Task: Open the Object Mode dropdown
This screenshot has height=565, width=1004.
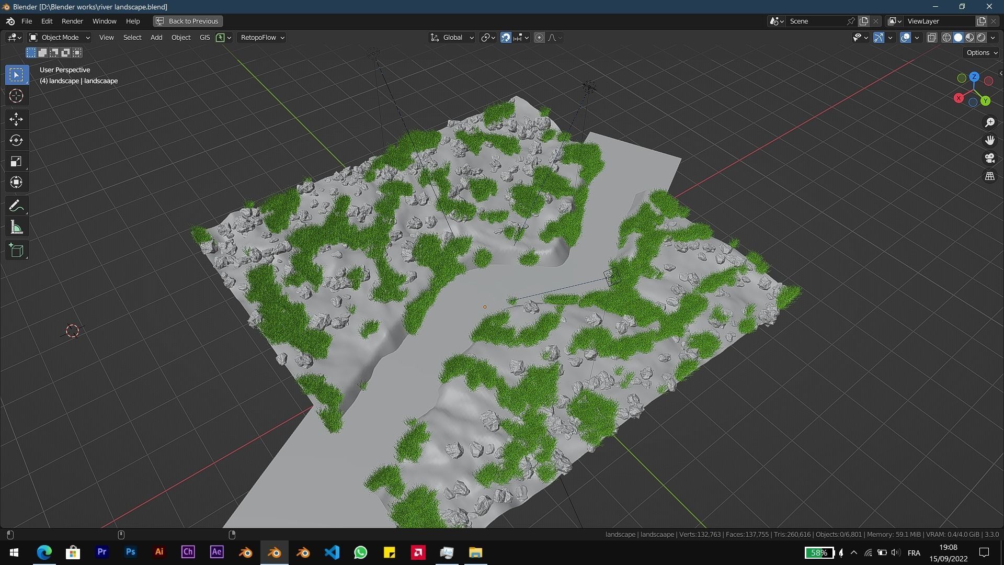Action: 59,37
